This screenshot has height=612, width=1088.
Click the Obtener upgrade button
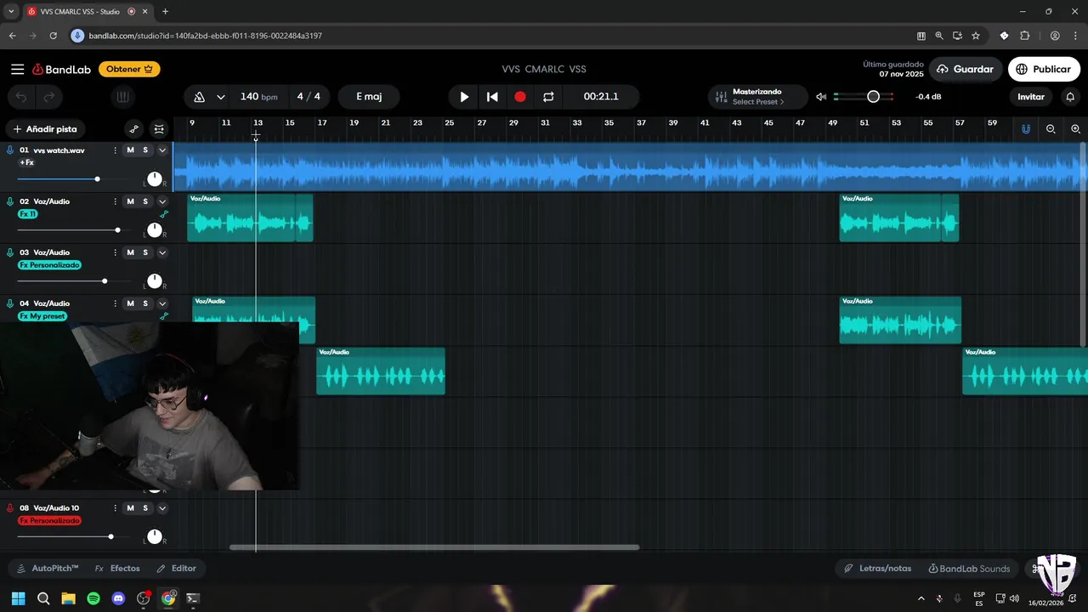[x=129, y=70]
